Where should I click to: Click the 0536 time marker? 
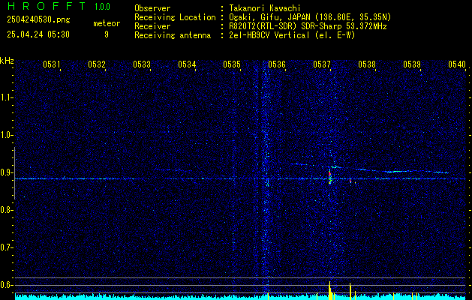coord(277,64)
